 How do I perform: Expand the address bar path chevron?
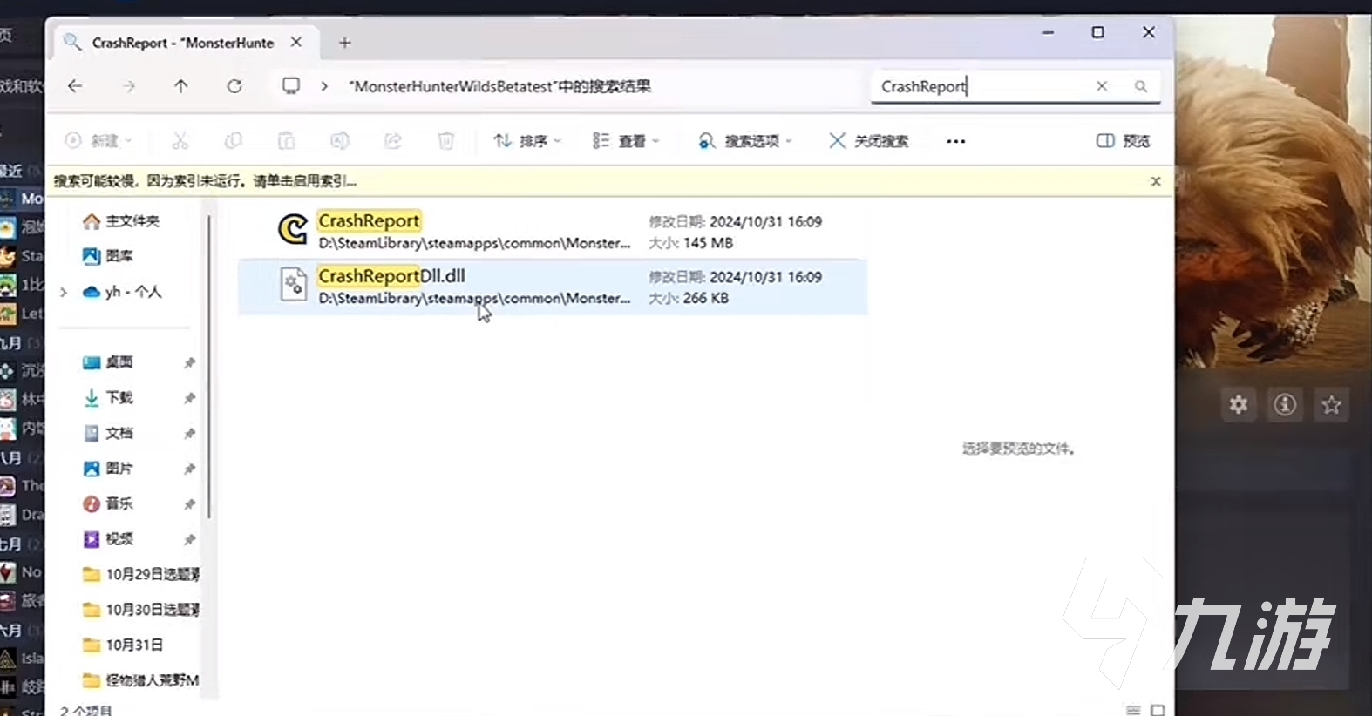[x=324, y=86]
